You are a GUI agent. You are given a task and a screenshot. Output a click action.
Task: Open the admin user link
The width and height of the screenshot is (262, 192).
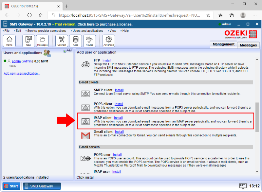click(16, 61)
